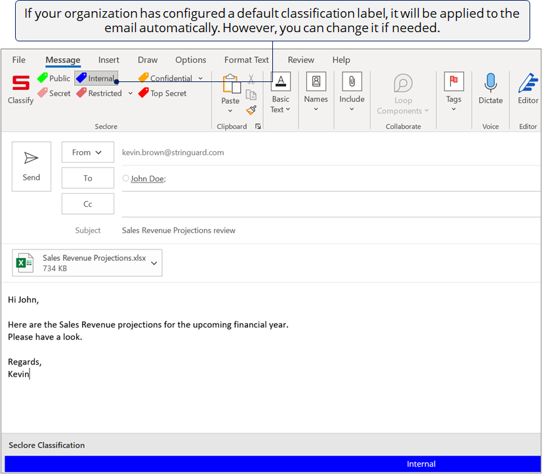Expand the Confidential label dropdown arrow

coord(201,79)
